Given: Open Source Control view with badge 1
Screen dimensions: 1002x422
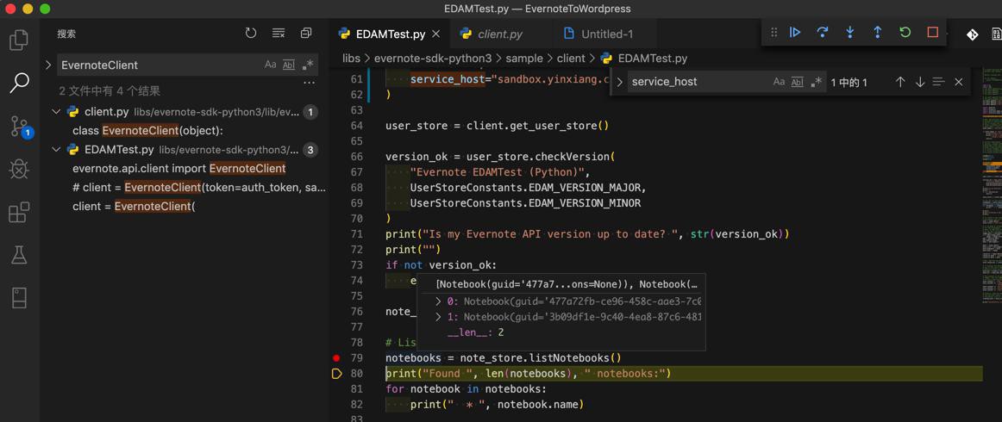Looking at the screenshot, I should point(20,127).
